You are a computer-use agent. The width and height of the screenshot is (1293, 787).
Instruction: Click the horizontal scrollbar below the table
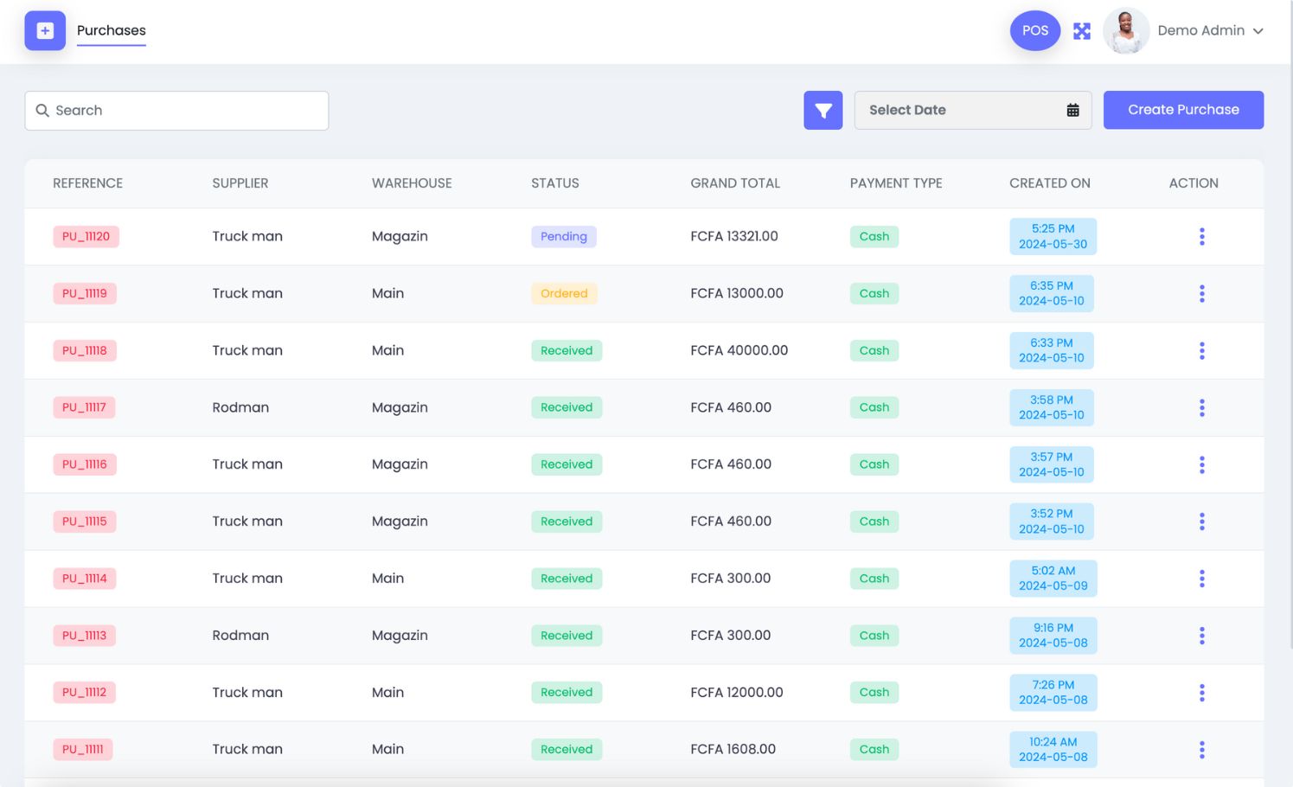tap(644, 781)
